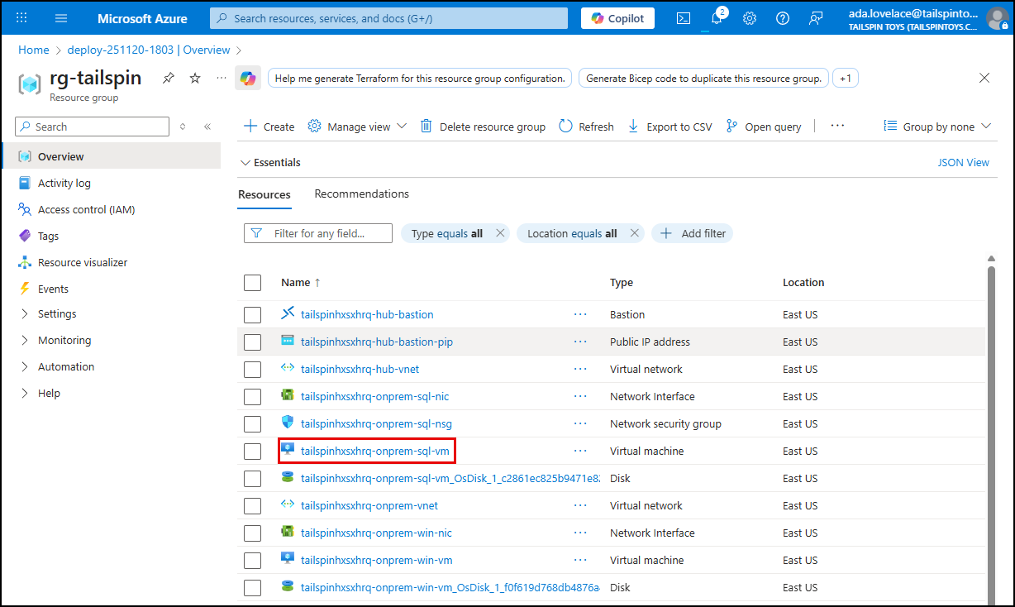Viewport: 1015px width, 607px height.
Task: Check the select-all checkbox above the resource list
Action: tap(252, 282)
